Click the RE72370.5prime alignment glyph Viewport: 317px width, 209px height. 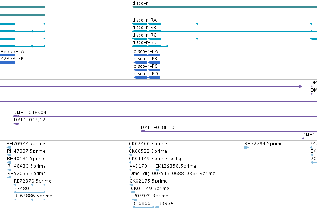coord(29,185)
